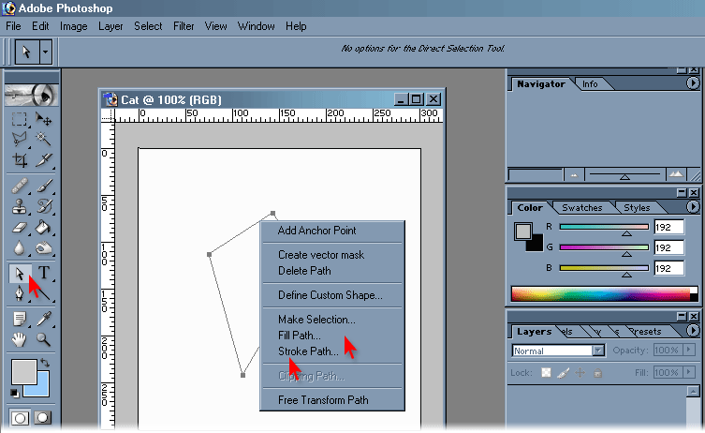Switch to the Swatches tab
Viewport: 705px width, 433px height.
[x=581, y=207]
